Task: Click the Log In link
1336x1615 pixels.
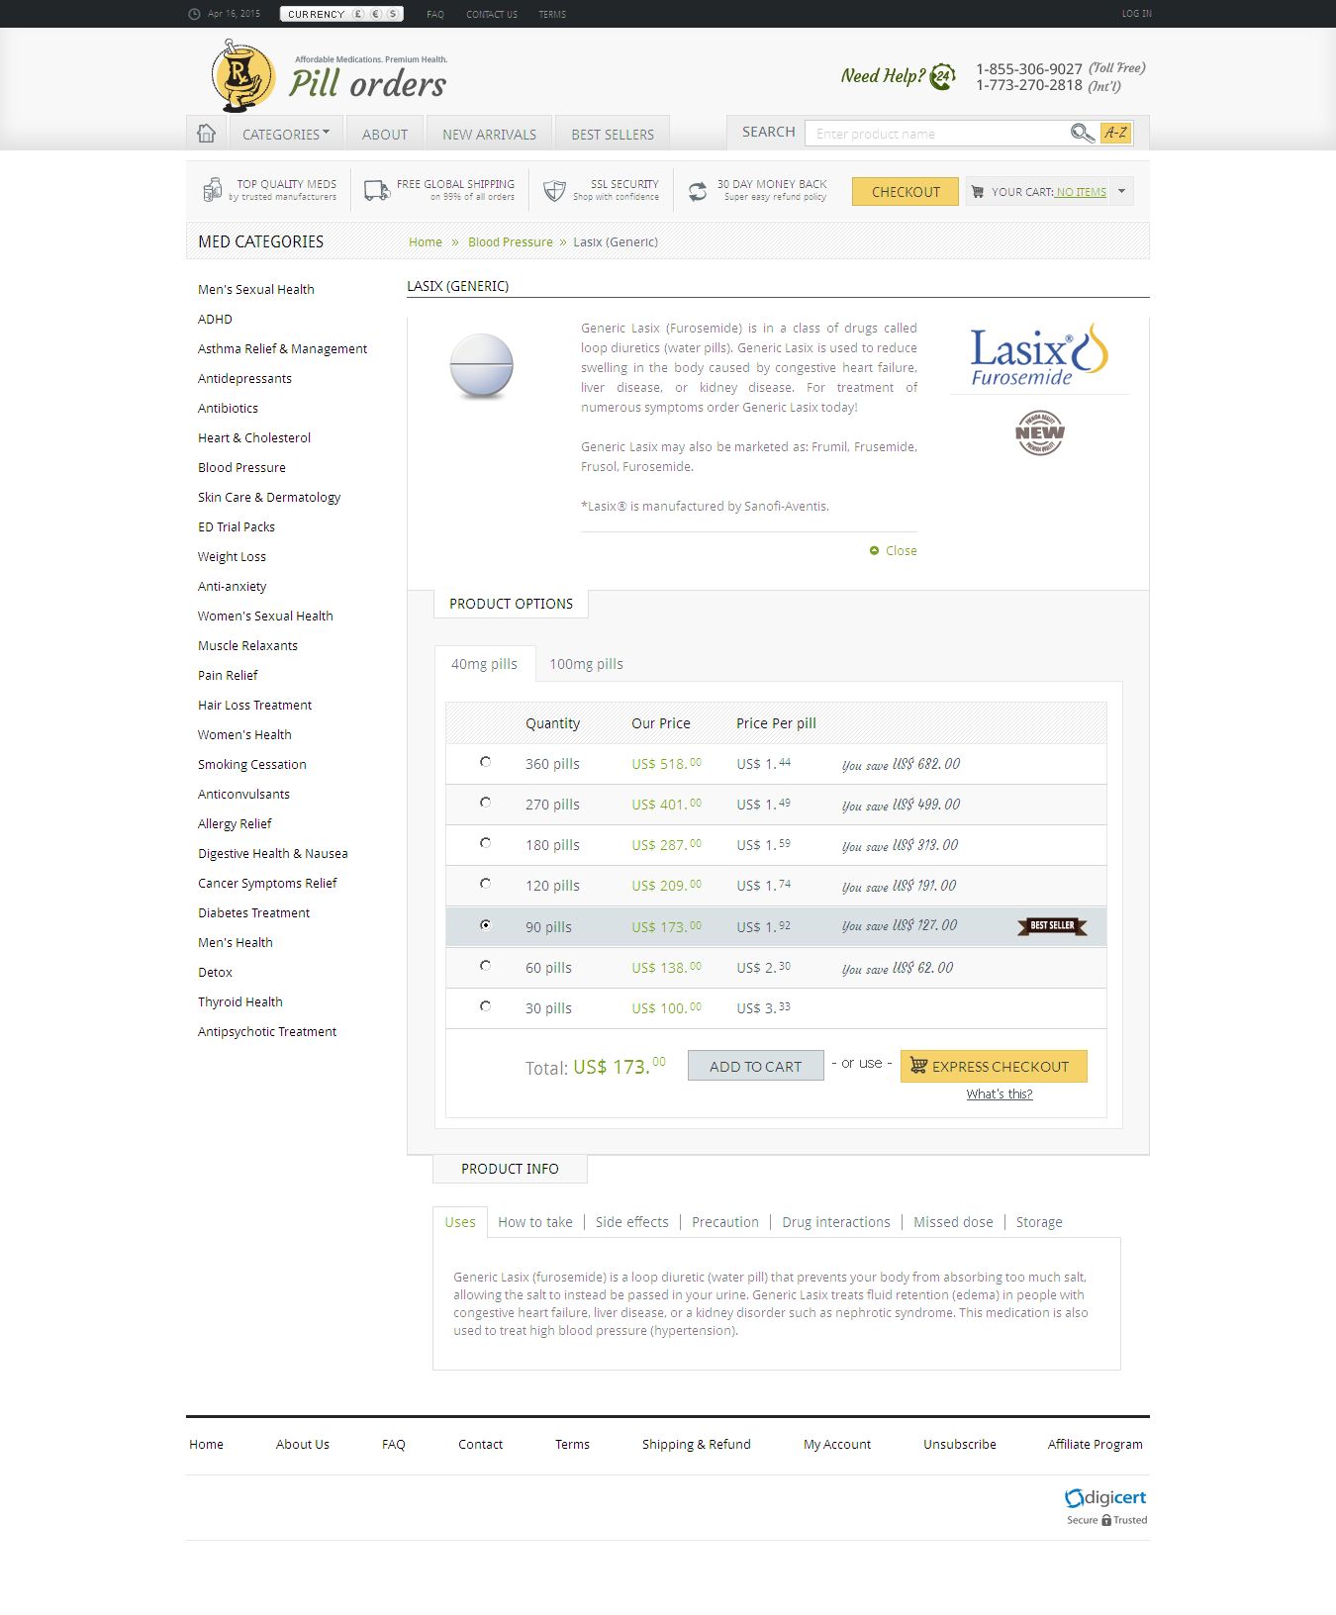Action: [1137, 14]
